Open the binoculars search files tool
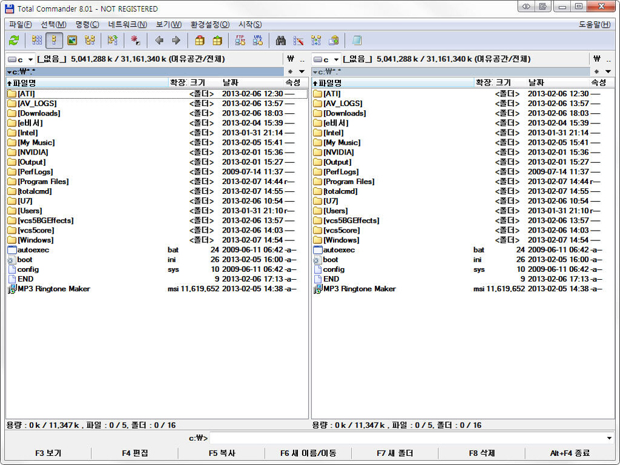Screen dimensions: 620x465 tap(281, 41)
